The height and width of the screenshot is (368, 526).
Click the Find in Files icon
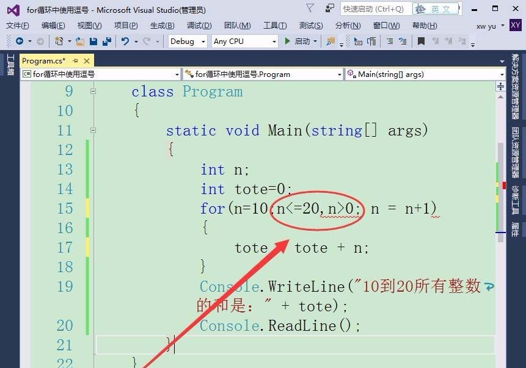(x=331, y=41)
